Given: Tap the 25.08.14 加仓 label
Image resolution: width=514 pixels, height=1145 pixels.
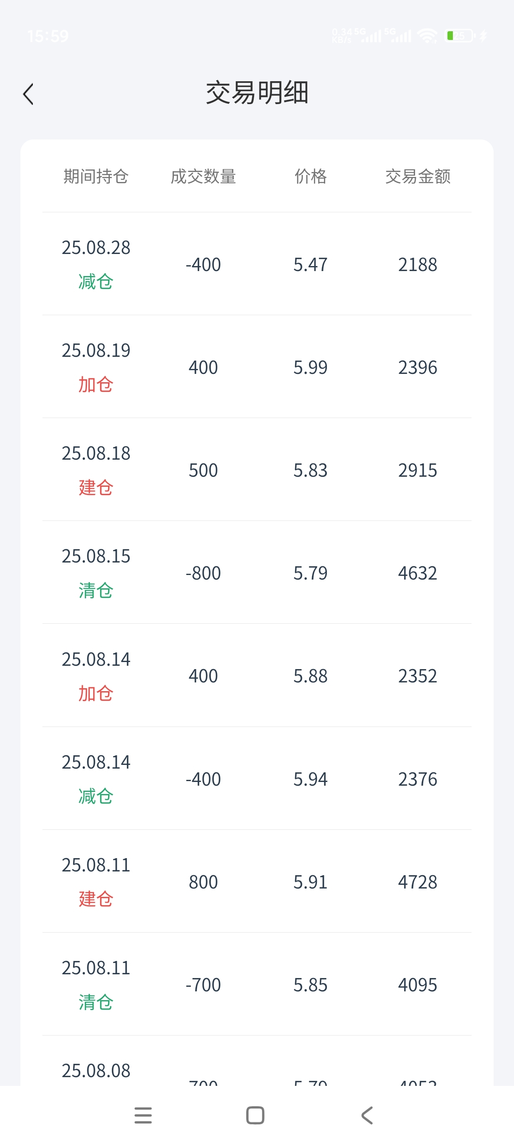Looking at the screenshot, I should 96,693.
